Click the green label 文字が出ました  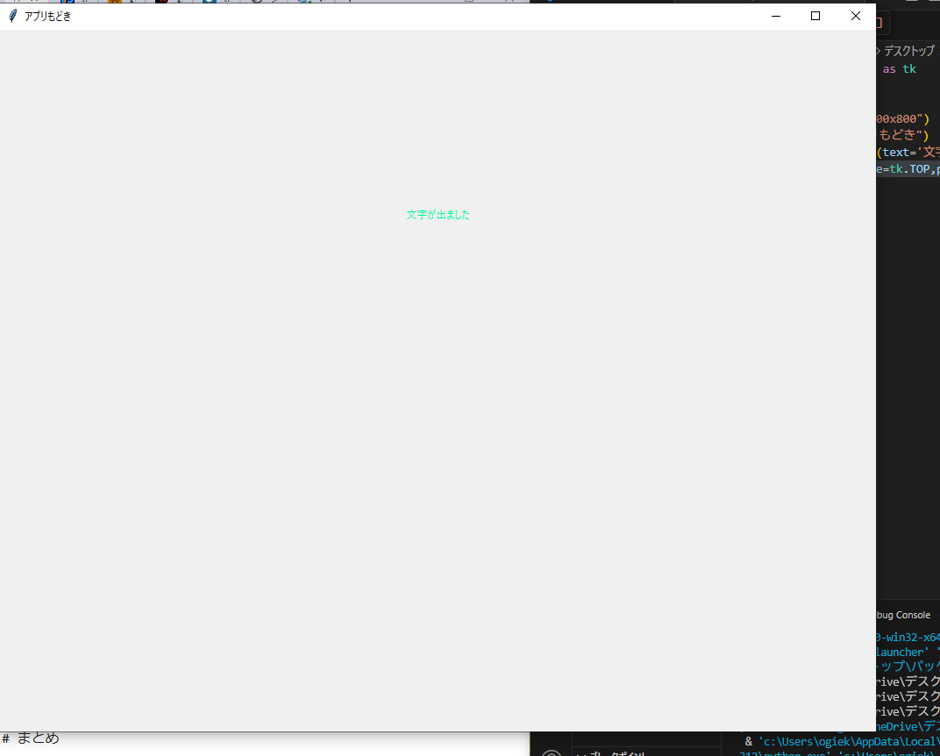[438, 215]
